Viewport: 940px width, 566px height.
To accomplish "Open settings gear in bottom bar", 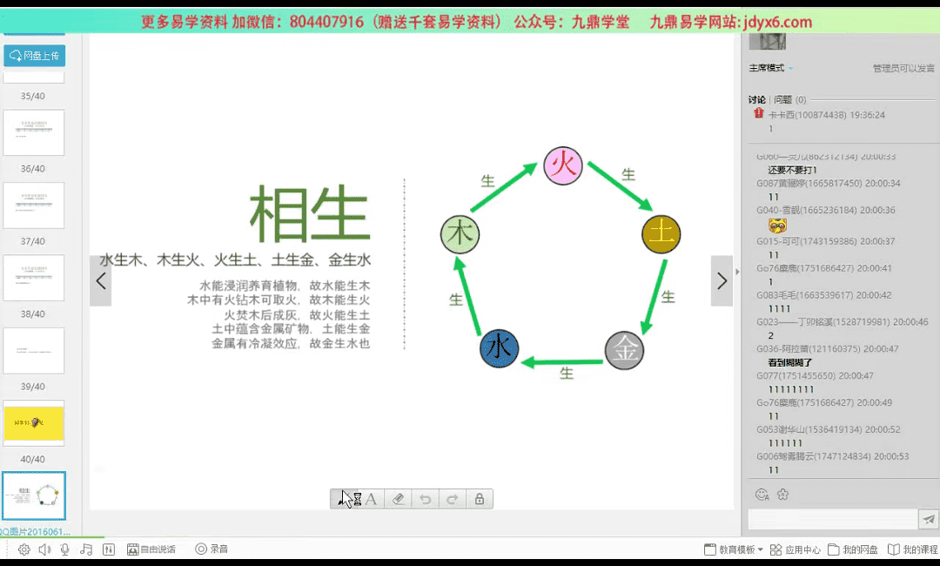I will [x=23, y=549].
